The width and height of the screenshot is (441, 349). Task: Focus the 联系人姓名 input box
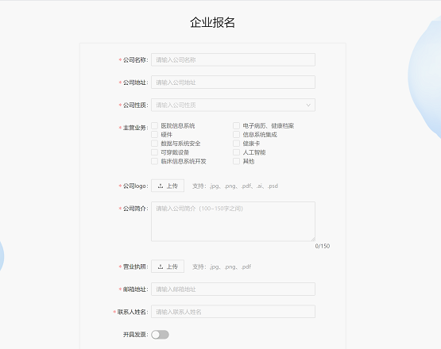[x=233, y=312]
